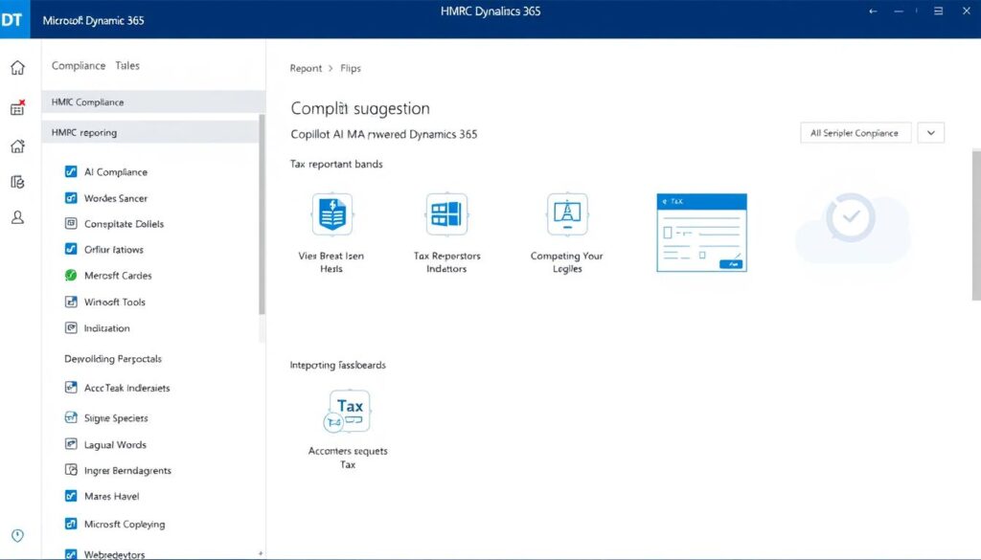Click the AI Compliance icon
This screenshot has height=560, width=981.
(71, 171)
